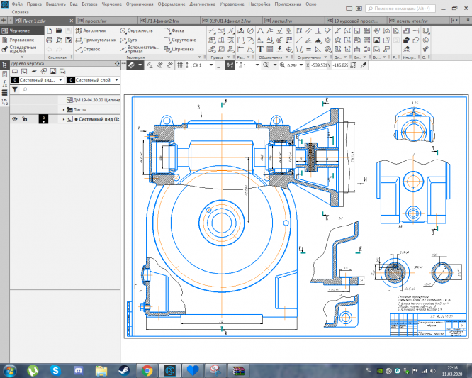Image resolution: width=472 pixels, height=378 pixels.
Task: Select the Фаска chamfer tool
Action: point(177,31)
